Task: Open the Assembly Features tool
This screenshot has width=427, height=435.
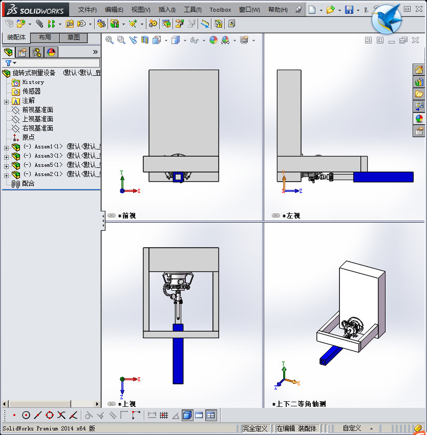Action: tap(115, 24)
